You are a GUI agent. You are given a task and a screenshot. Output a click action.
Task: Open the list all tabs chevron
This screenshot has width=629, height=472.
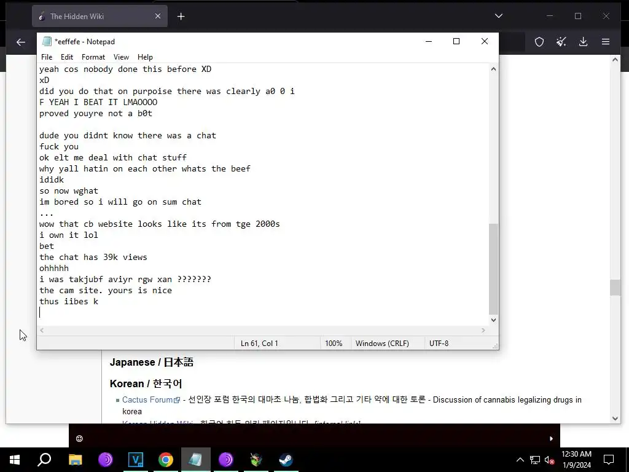coord(499,16)
